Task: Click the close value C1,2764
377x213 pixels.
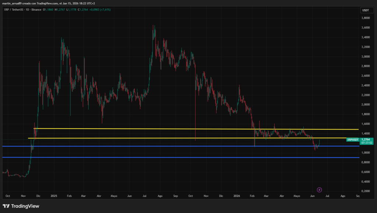Action: [x=83, y=10]
